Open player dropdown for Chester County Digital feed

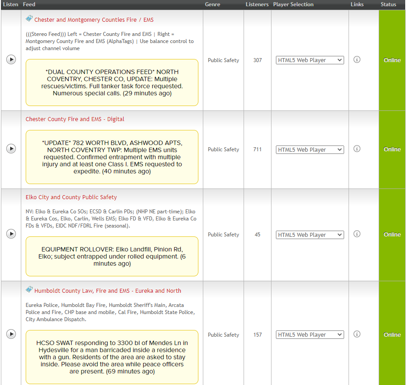[x=310, y=149]
